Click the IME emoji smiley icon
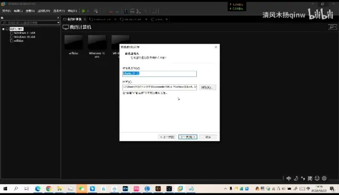The image size is (339, 195). tap(317, 179)
